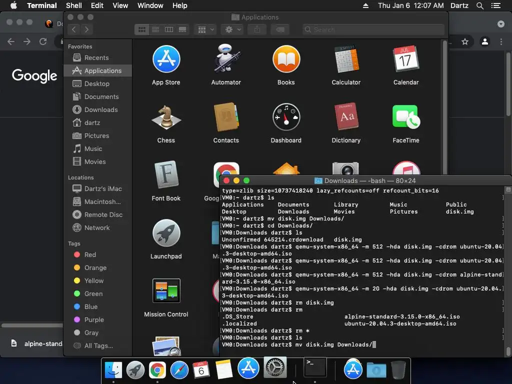Click the Chrome tab search arrow button

click(x=501, y=24)
